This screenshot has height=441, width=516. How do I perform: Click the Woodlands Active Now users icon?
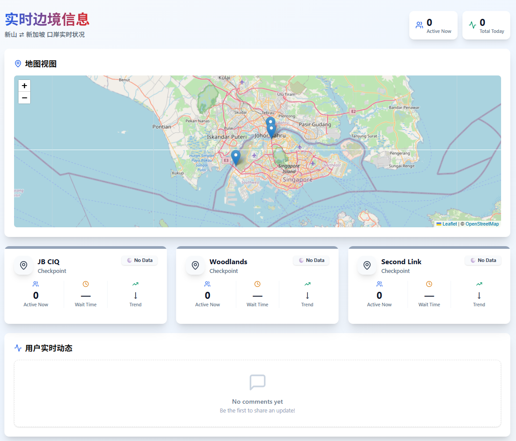[208, 284]
